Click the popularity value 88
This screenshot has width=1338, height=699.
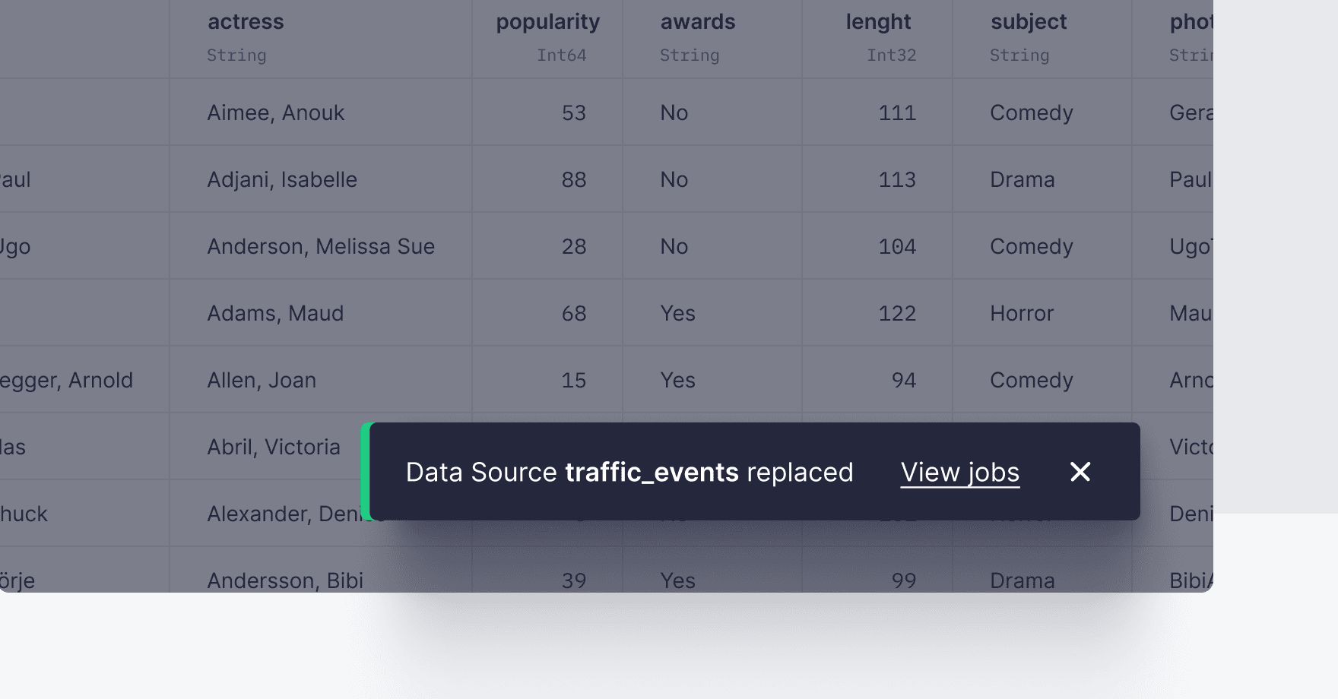coord(573,179)
